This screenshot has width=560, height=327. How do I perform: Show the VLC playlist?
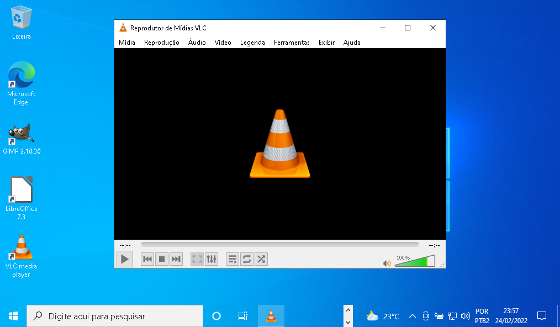[x=233, y=259]
